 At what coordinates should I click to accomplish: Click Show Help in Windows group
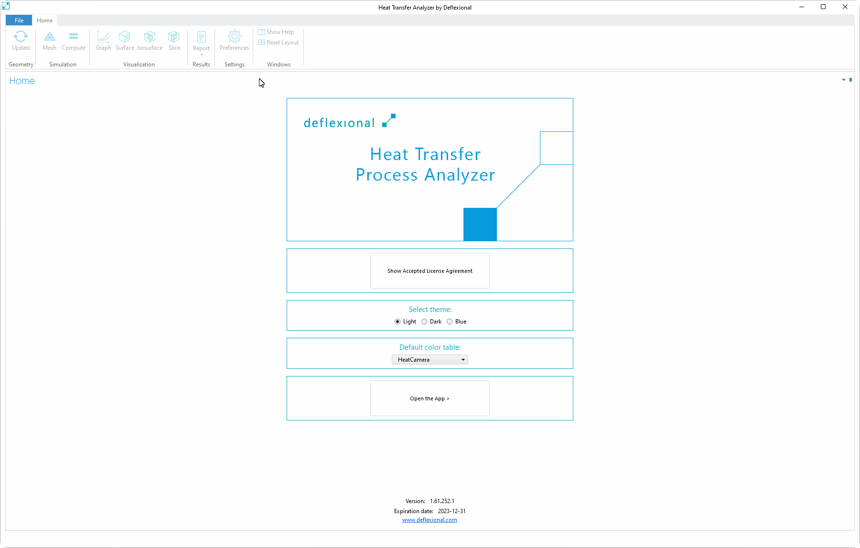[x=276, y=32]
